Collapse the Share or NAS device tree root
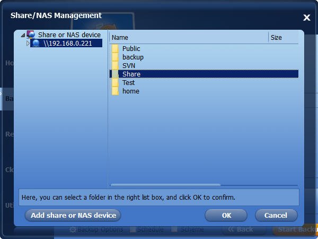This screenshot has width=318, height=239. (23, 36)
